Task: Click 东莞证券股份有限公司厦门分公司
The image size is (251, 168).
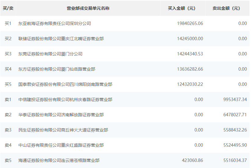Action: [50, 54]
